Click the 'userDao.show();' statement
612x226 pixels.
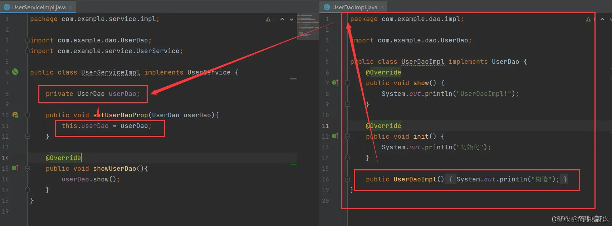click(x=91, y=179)
